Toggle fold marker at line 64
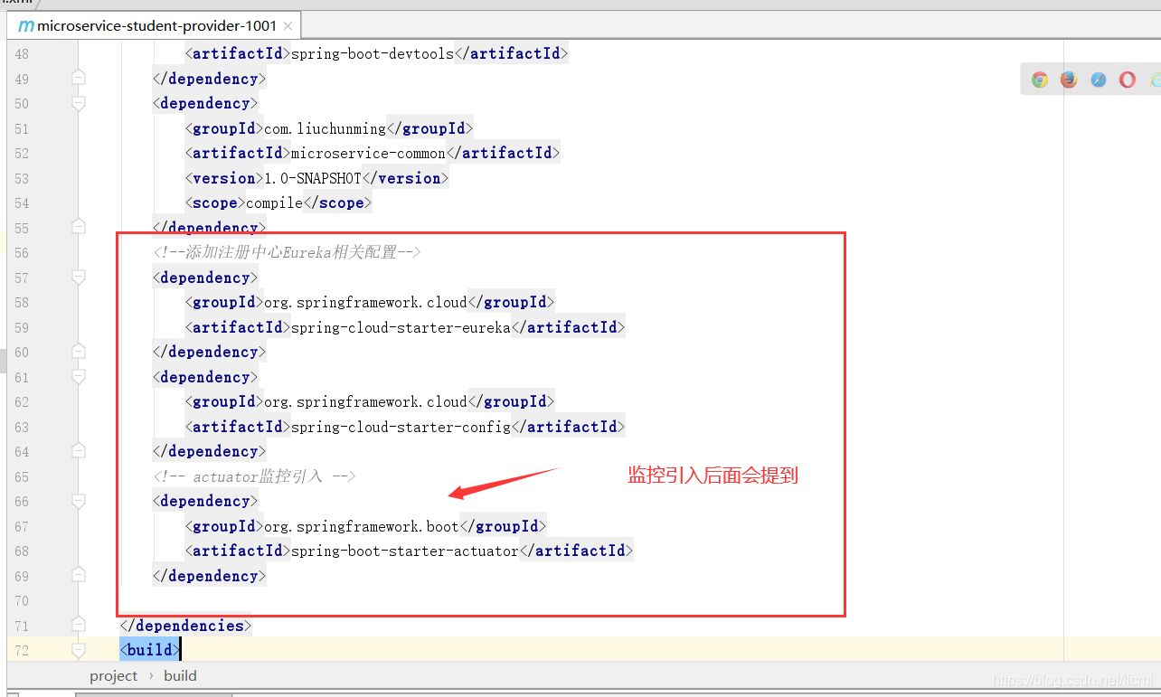The width and height of the screenshot is (1161, 697). [x=79, y=451]
